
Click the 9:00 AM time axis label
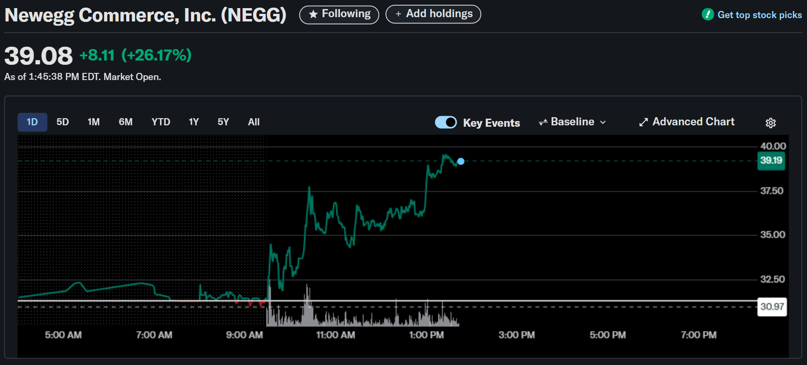coord(244,335)
